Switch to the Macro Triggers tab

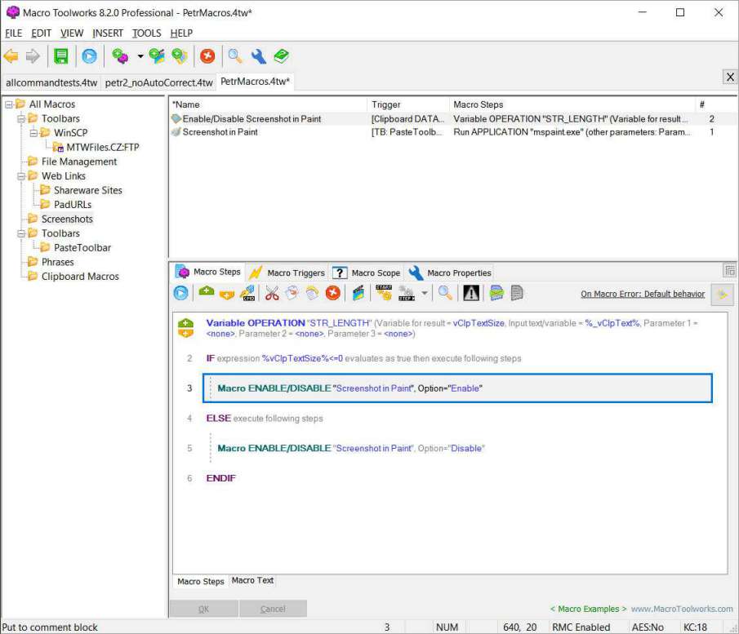pos(287,273)
